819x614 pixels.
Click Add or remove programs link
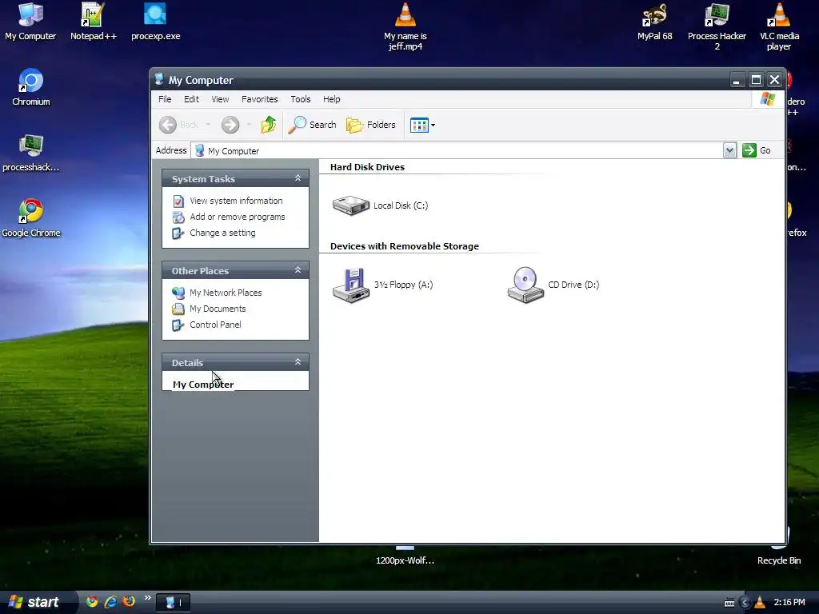pos(237,217)
